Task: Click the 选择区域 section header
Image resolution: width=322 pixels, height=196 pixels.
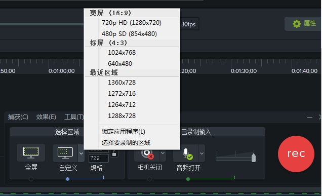Action: coord(67,132)
